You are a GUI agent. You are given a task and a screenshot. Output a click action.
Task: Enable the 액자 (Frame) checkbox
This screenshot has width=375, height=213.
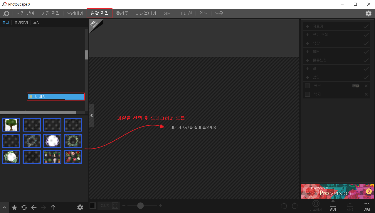tap(307, 94)
